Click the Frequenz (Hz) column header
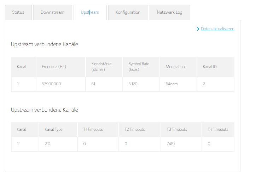The image size is (256, 172). coord(54,67)
